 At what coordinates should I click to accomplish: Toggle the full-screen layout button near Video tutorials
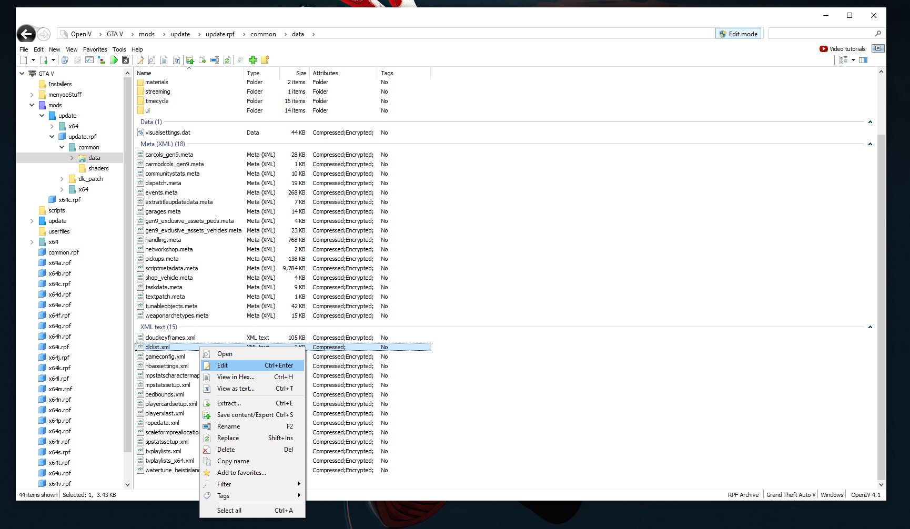tap(878, 48)
